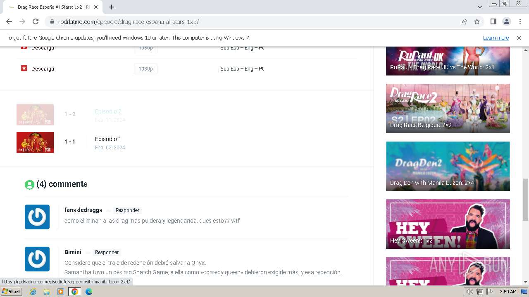The image size is (529, 297).
Task: Open the Learn more link
Action: [496, 38]
